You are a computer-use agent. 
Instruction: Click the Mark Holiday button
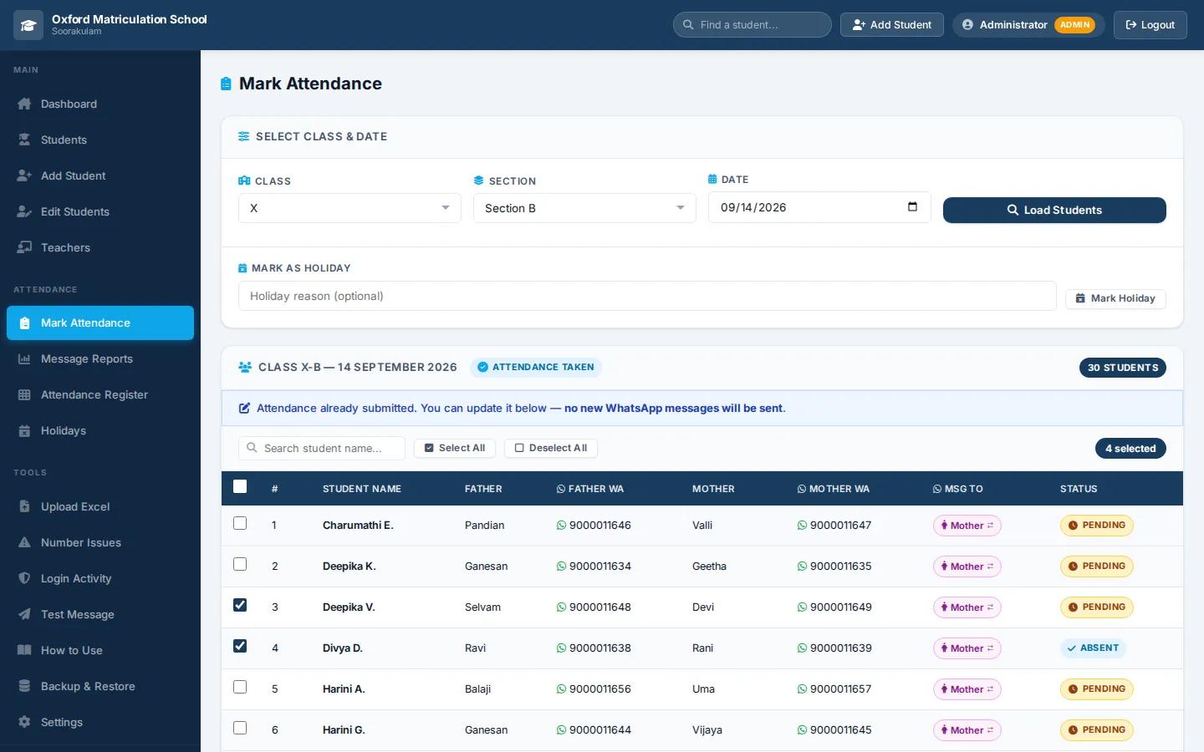pos(1115,298)
